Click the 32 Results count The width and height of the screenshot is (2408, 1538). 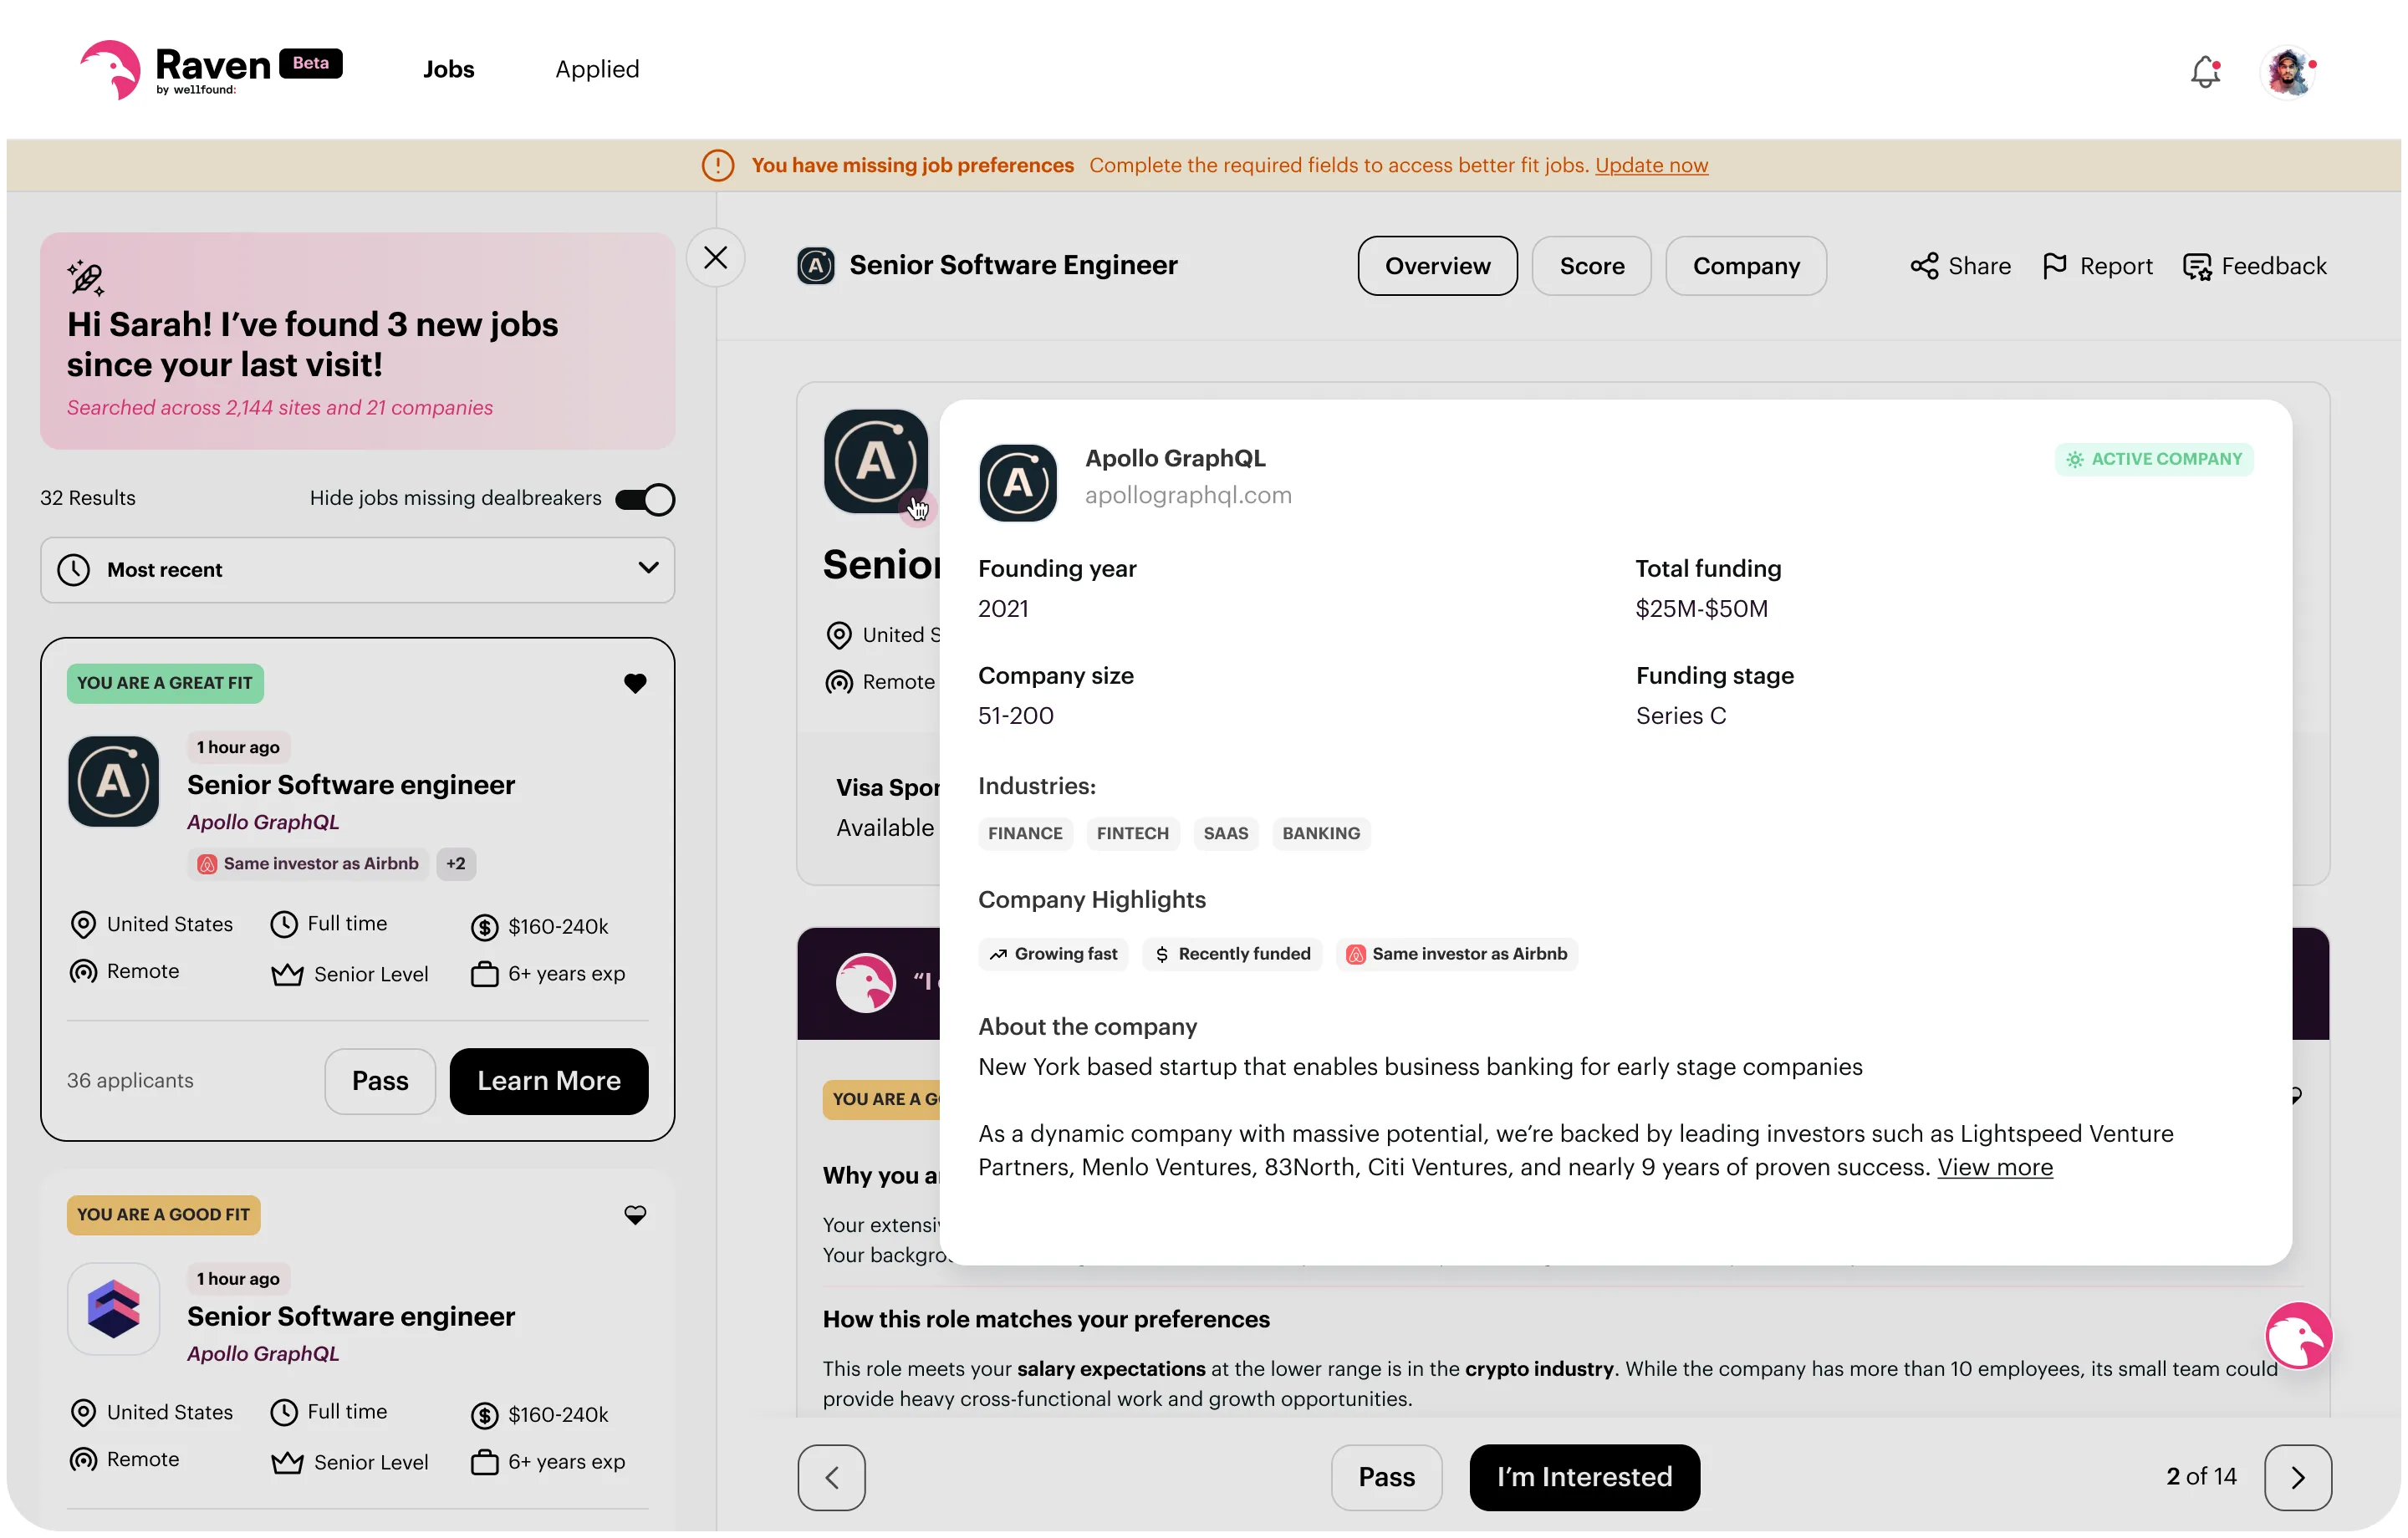tap(88, 498)
